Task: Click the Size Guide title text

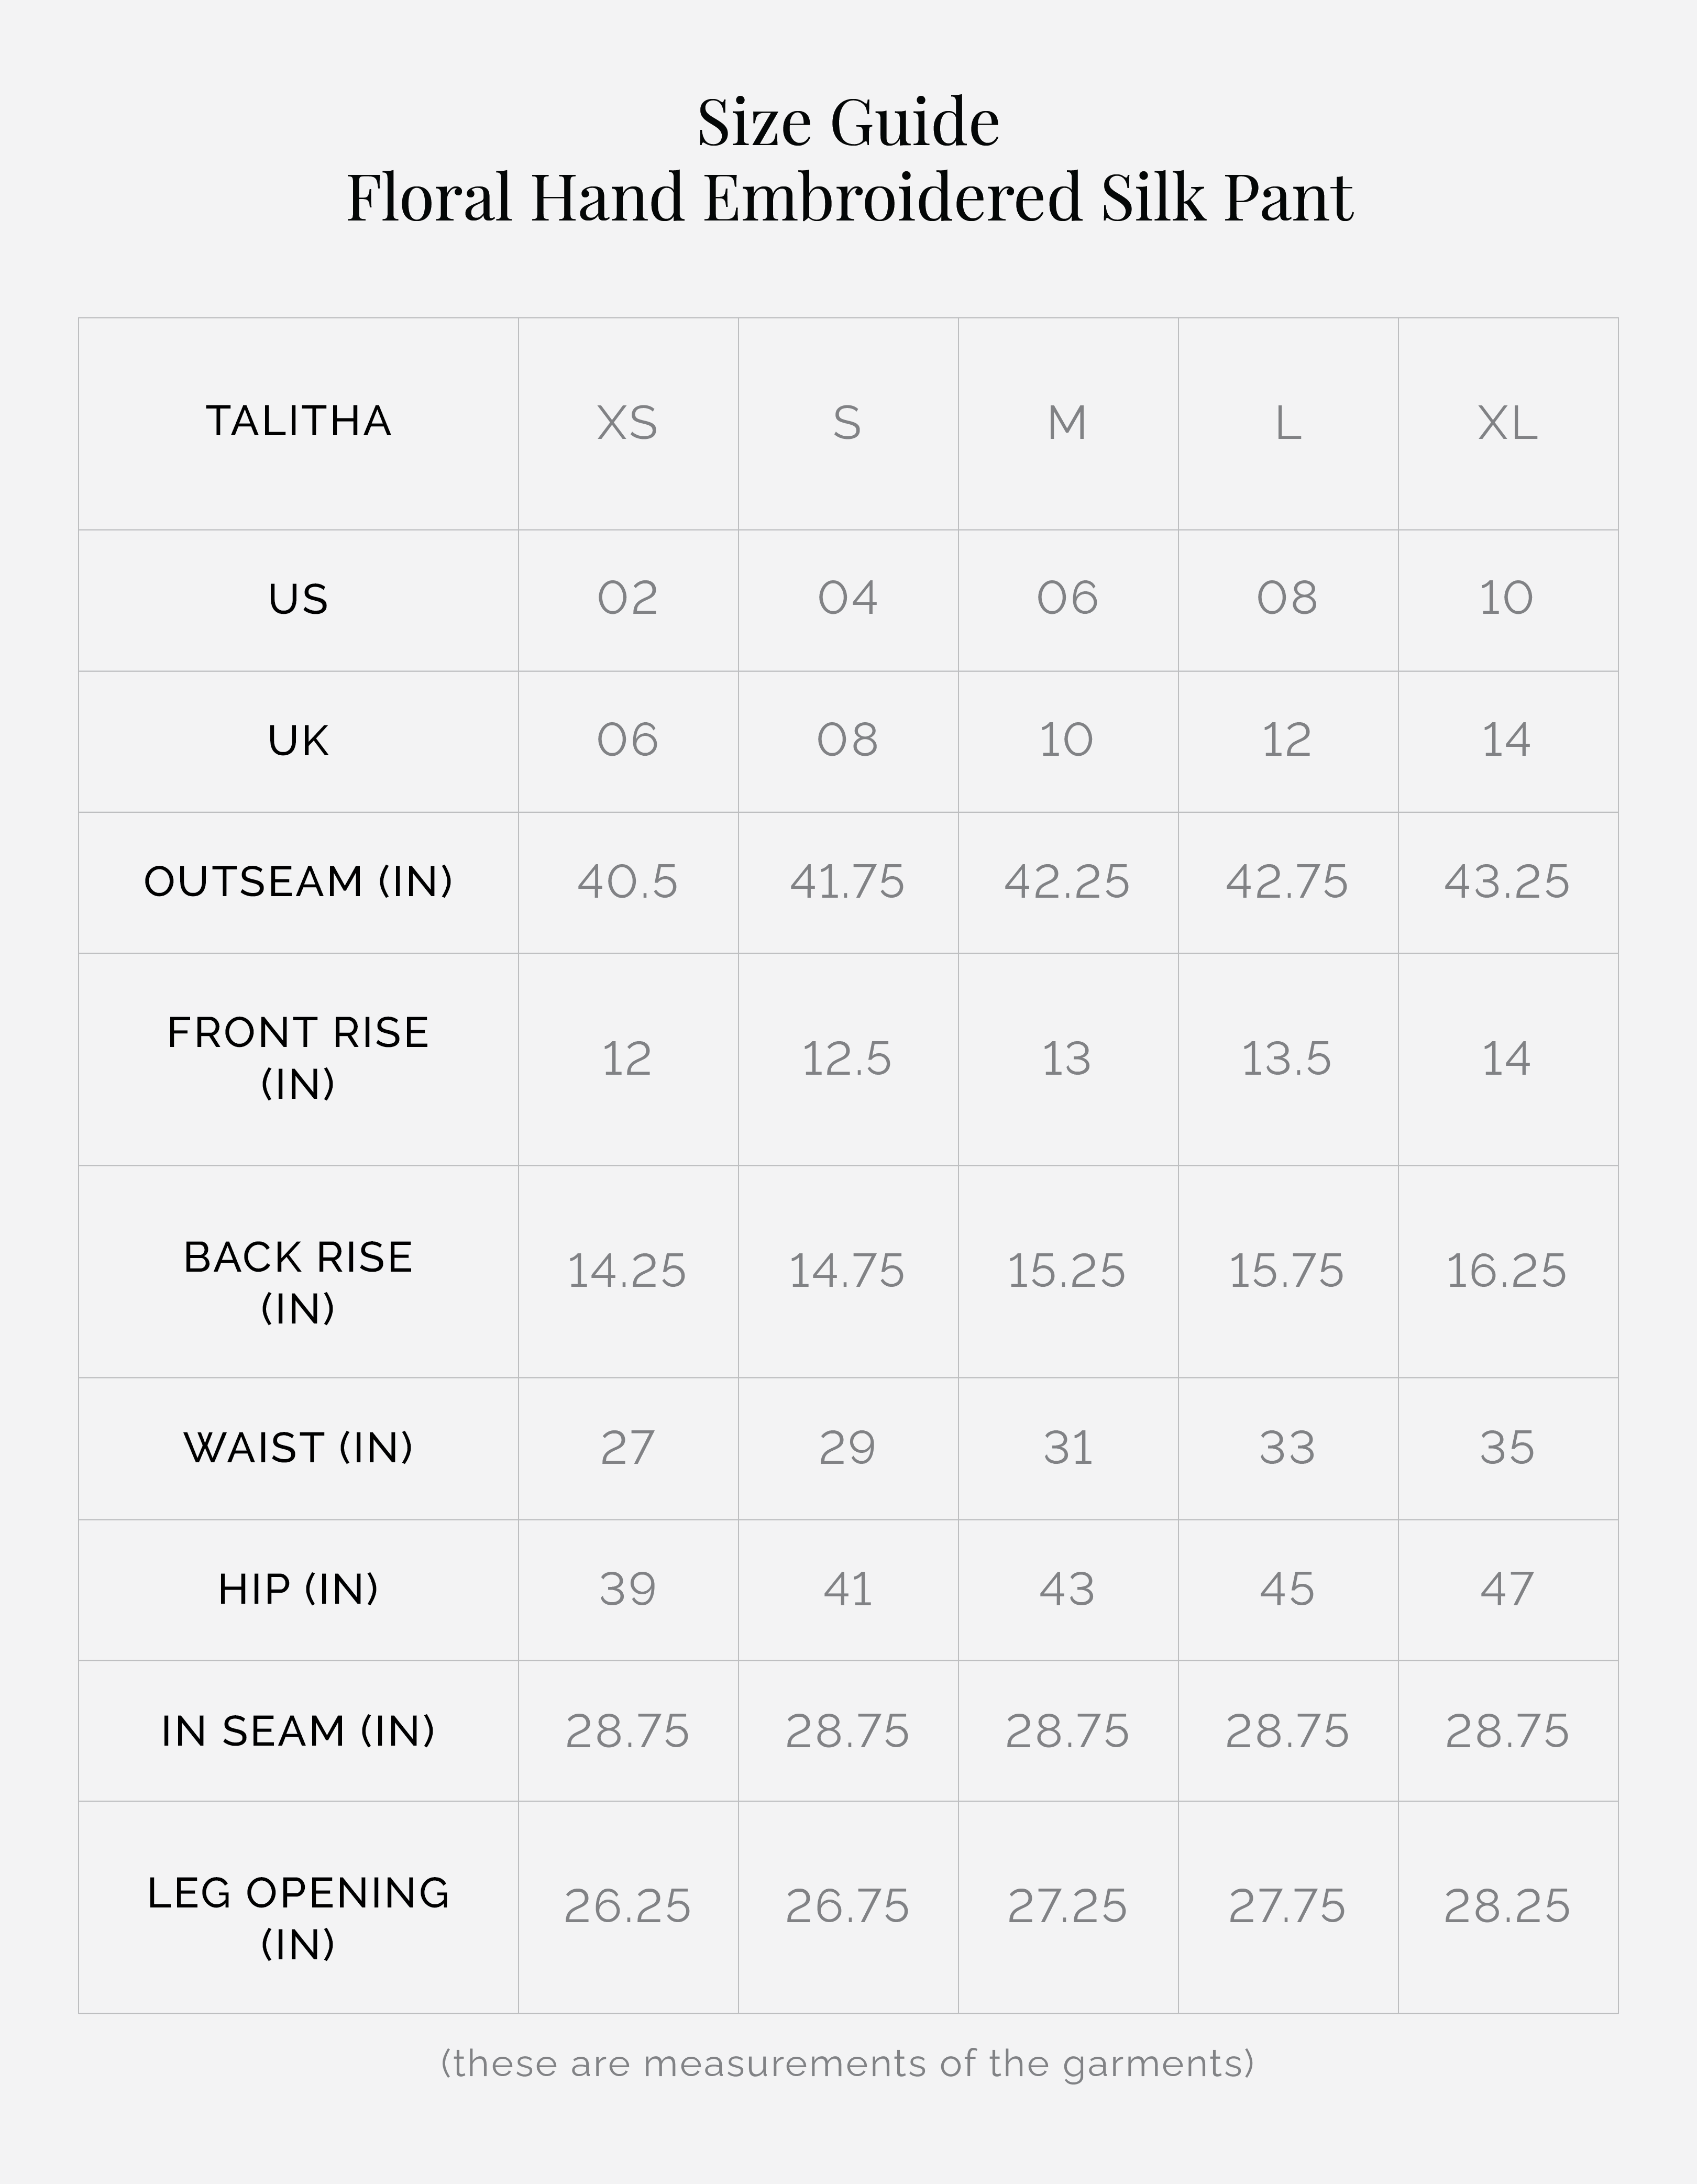Action: (x=848, y=123)
